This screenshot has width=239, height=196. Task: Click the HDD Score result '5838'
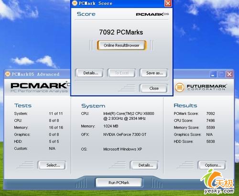(x=210, y=141)
